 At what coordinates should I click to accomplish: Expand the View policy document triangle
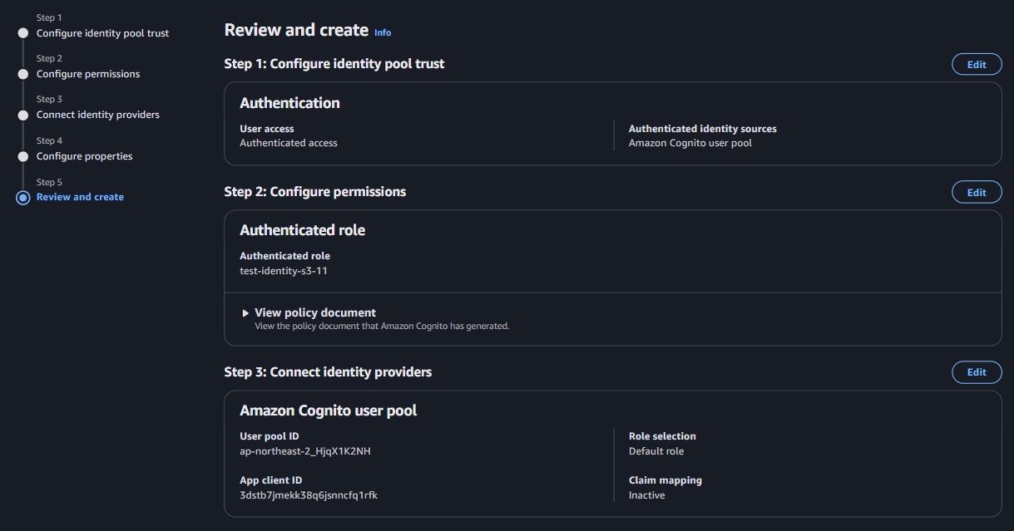245,313
